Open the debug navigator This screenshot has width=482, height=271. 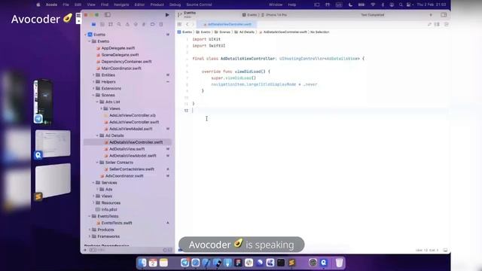point(144,24)
